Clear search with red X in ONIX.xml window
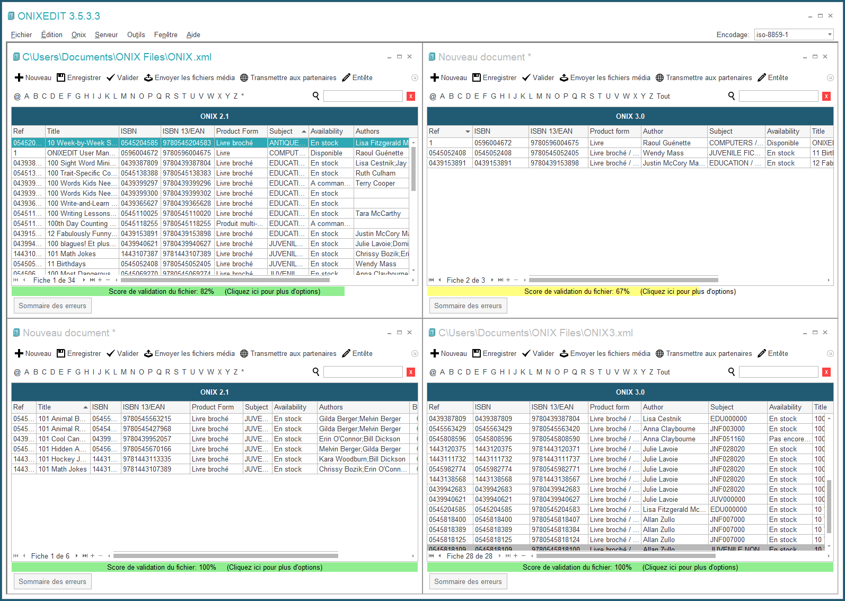 tap(411, 96)
